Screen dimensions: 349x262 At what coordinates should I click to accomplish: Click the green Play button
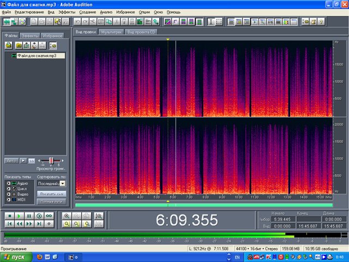pyautogui.click(x=19, y=216)
